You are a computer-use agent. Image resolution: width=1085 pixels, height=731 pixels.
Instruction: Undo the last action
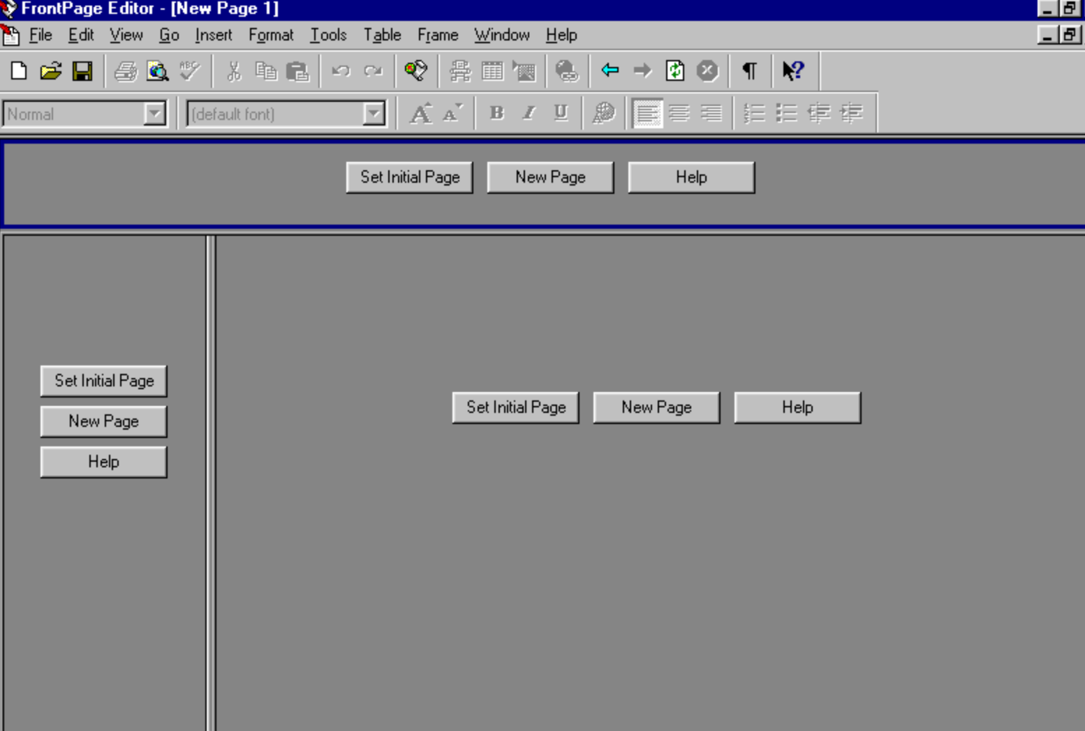coord(341,70)
